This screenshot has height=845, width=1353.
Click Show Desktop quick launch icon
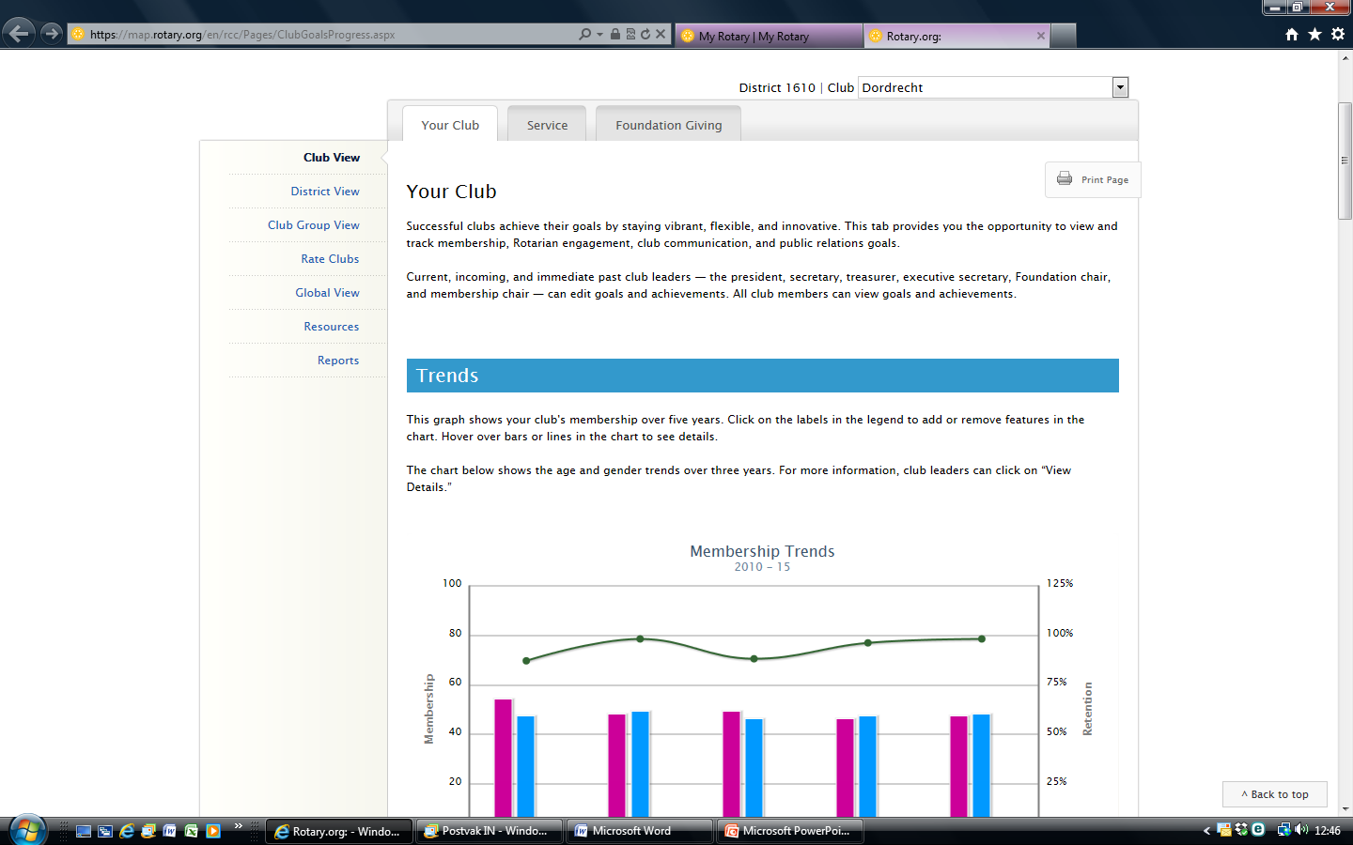pos(84,831)
